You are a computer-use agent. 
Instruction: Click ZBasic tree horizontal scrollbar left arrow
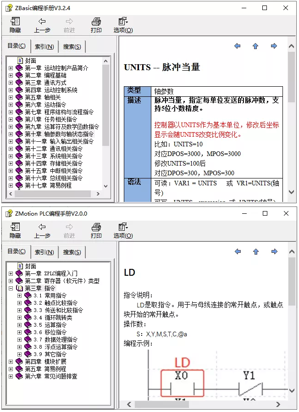[x=11, y=194]
